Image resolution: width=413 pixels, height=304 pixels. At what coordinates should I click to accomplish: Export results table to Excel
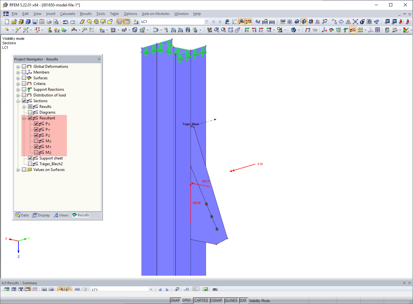coord(205,289)
